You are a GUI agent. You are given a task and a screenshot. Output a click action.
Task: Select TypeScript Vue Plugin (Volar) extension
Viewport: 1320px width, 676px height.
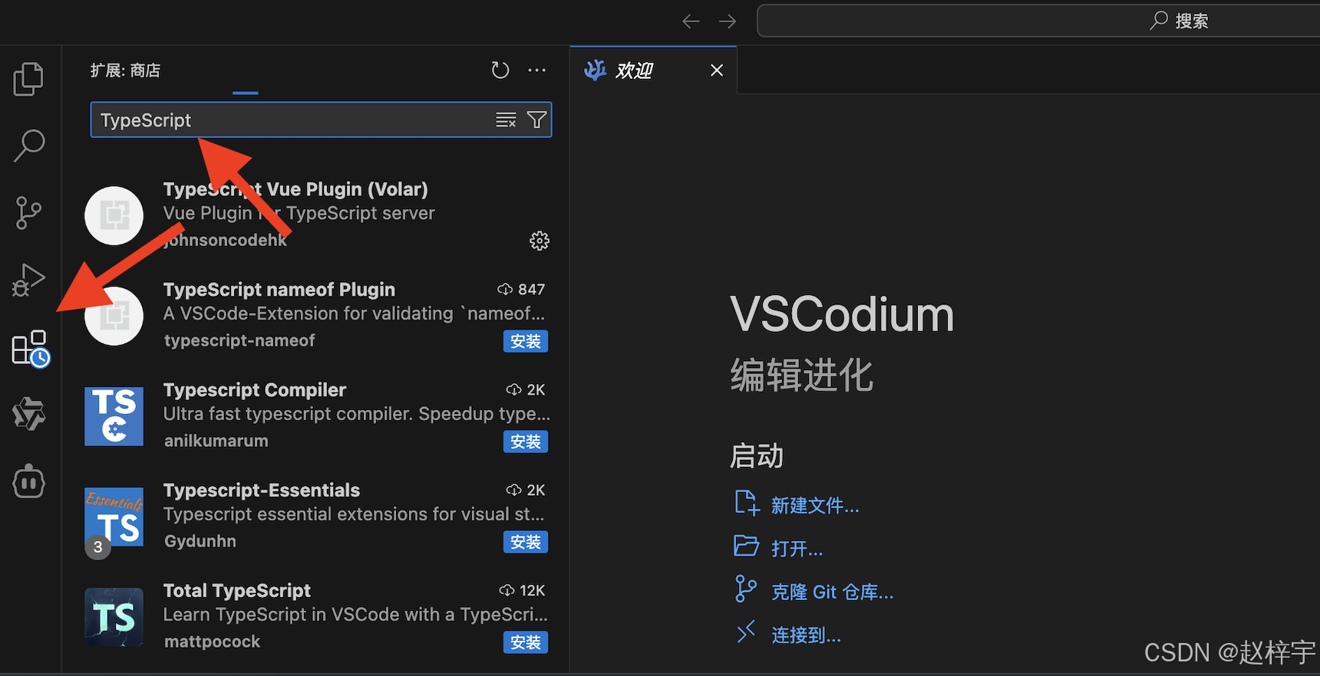317,215
